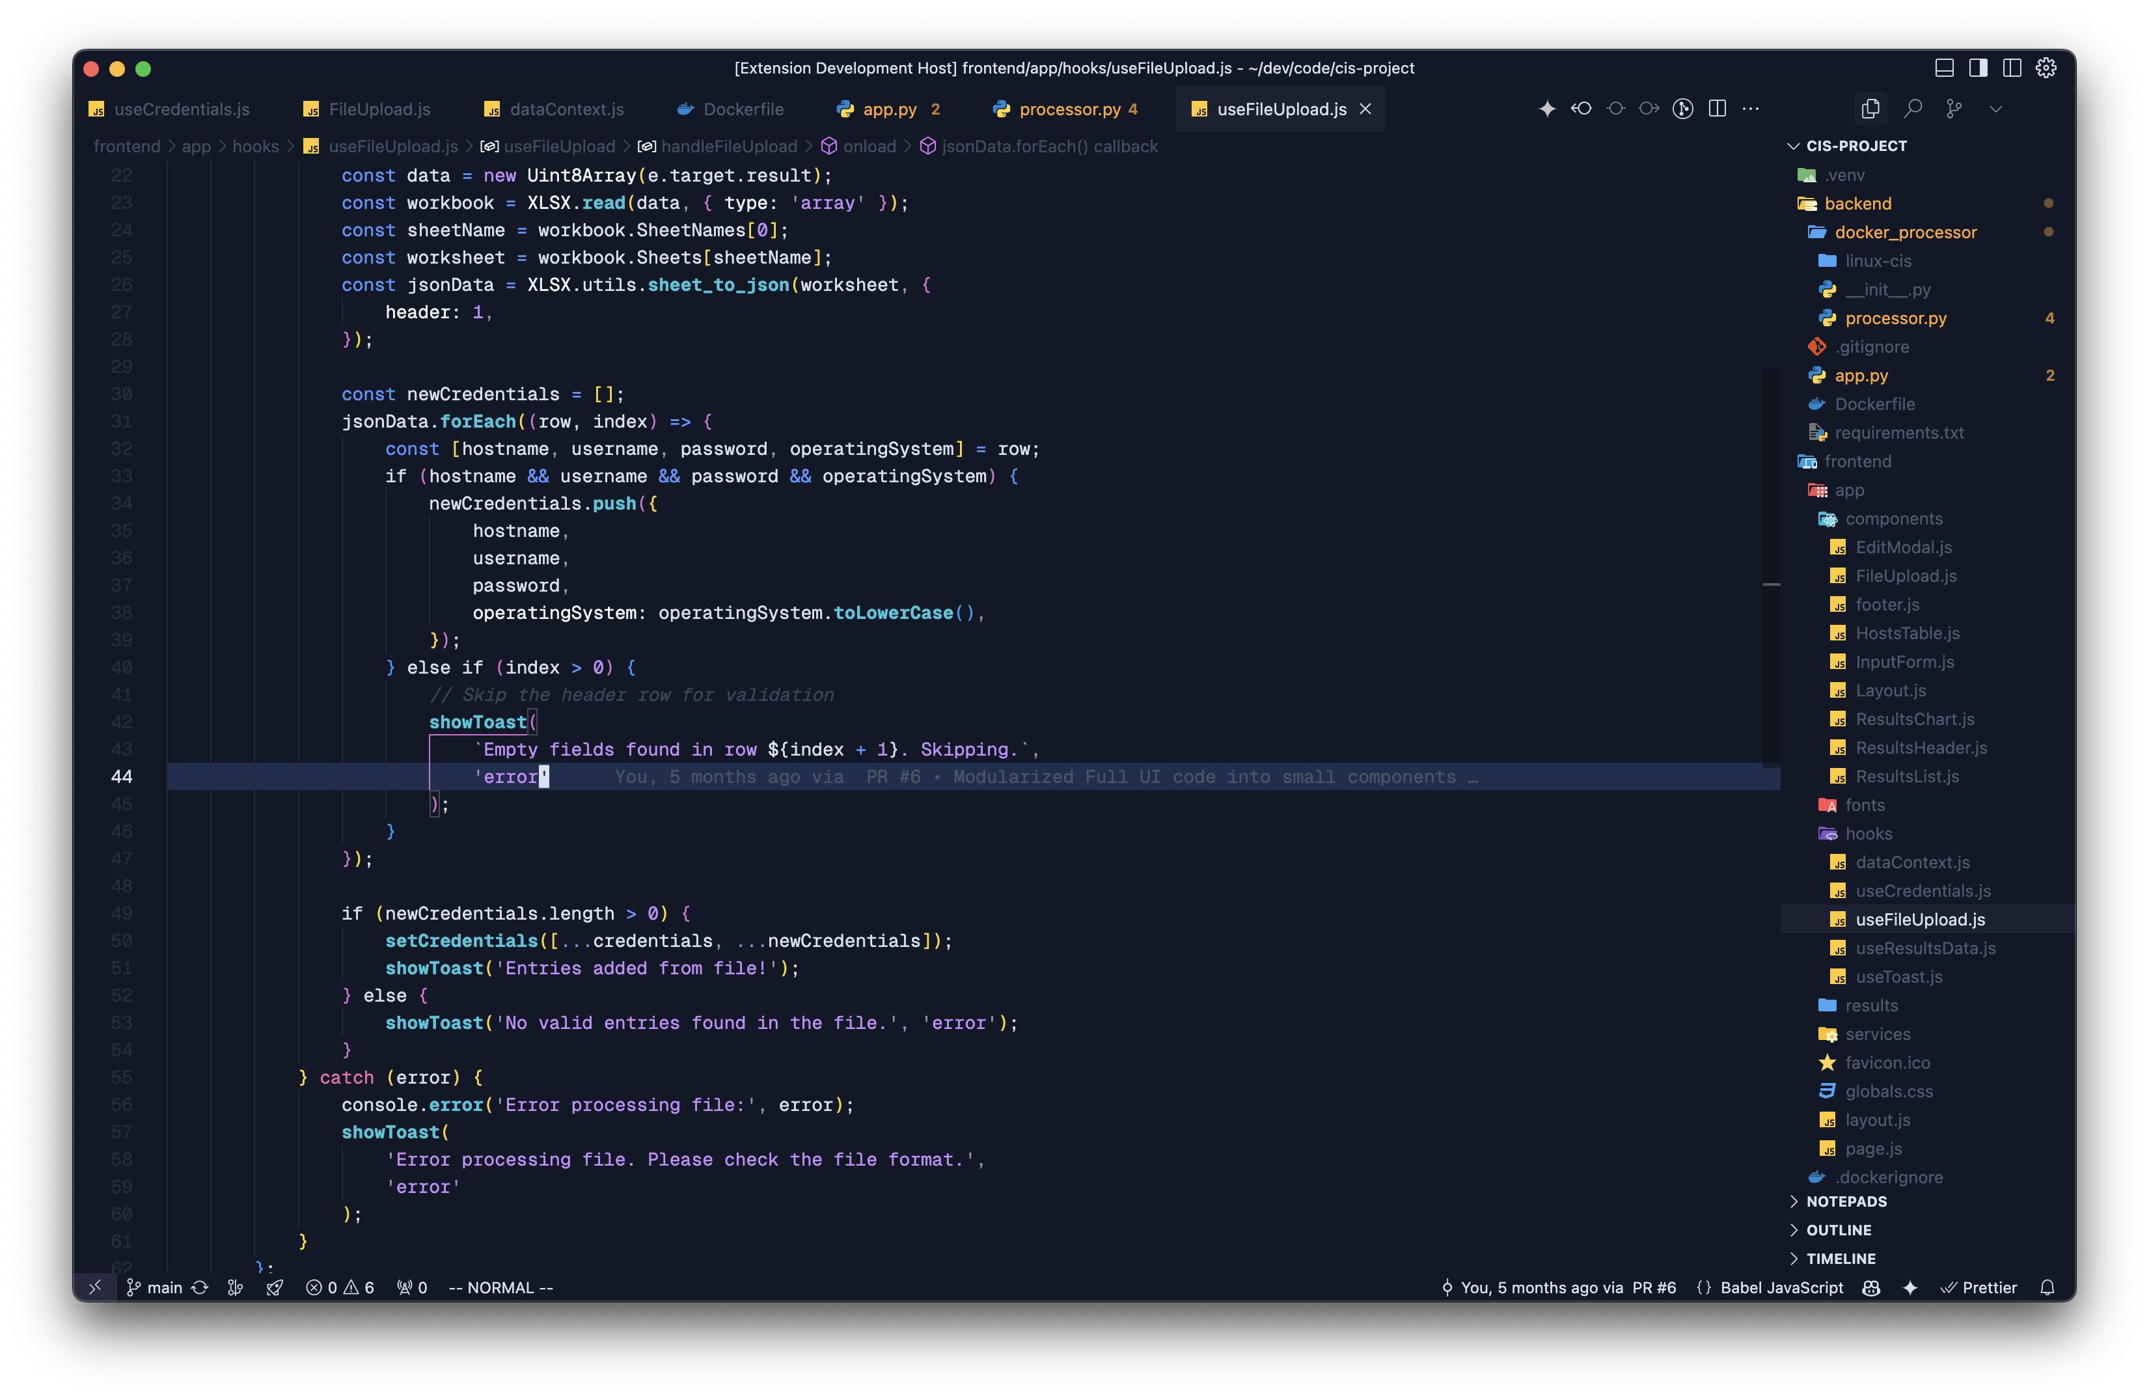2149x1398 pixels.
Task: Expand the OUTLINE section
Action: coord(1839,1230)
